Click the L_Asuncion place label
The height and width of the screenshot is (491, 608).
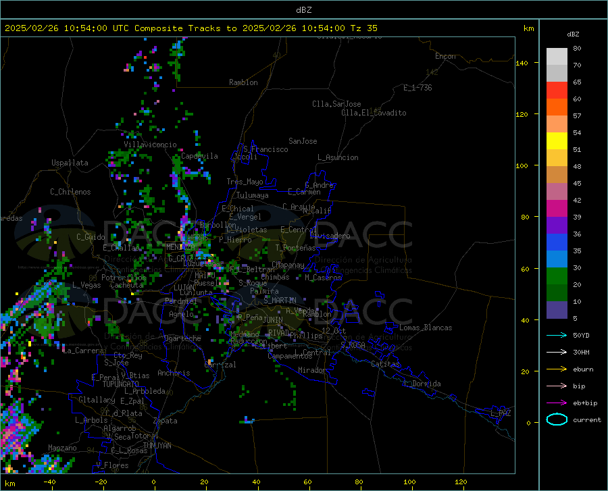(x=338, y=157)
